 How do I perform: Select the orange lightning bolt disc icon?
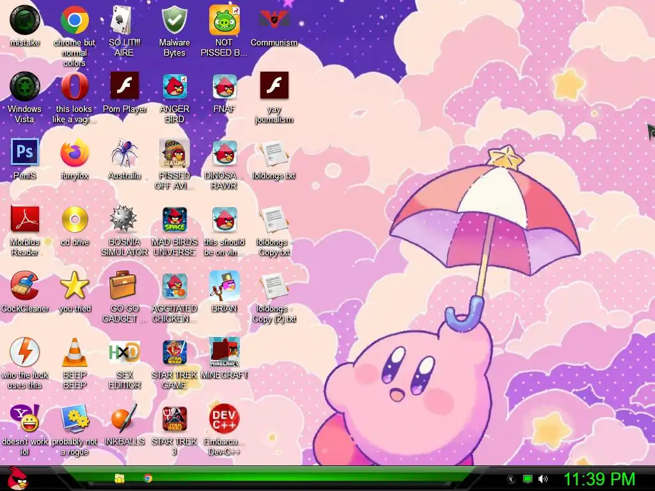(x=25, y=352)
